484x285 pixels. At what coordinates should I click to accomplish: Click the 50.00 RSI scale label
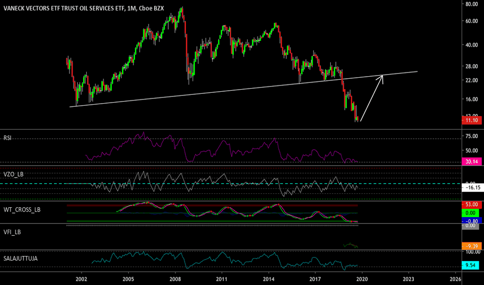[472, 151]
